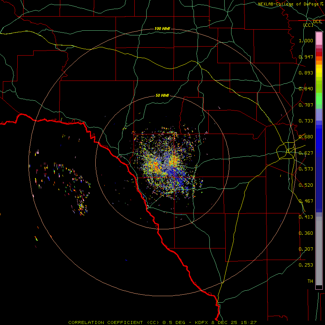Click the TH threshold label on legend

(x=310, y=281)
